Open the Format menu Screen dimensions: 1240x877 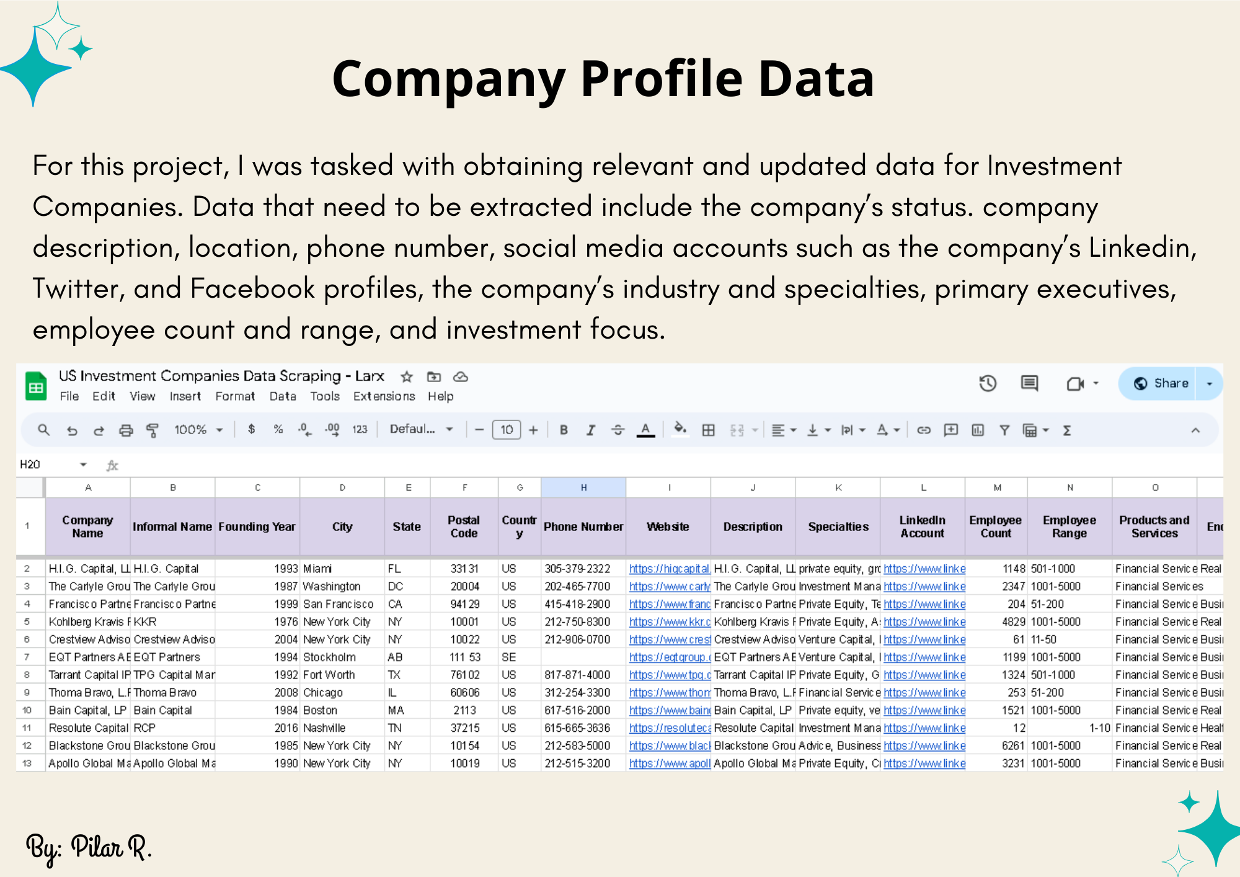point(235,396)
